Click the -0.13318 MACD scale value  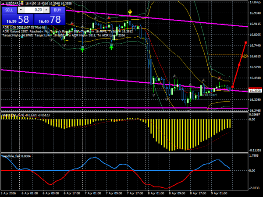tap(255, 150)
